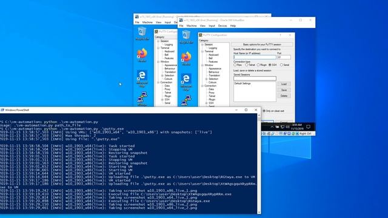The width and height of the screenshot is (388, 218).
Task: Select Behaviour in back PuTTY tree
Action: (170, 68)
